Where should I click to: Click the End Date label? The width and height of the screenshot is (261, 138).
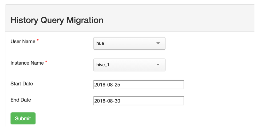tap(21, 100)
